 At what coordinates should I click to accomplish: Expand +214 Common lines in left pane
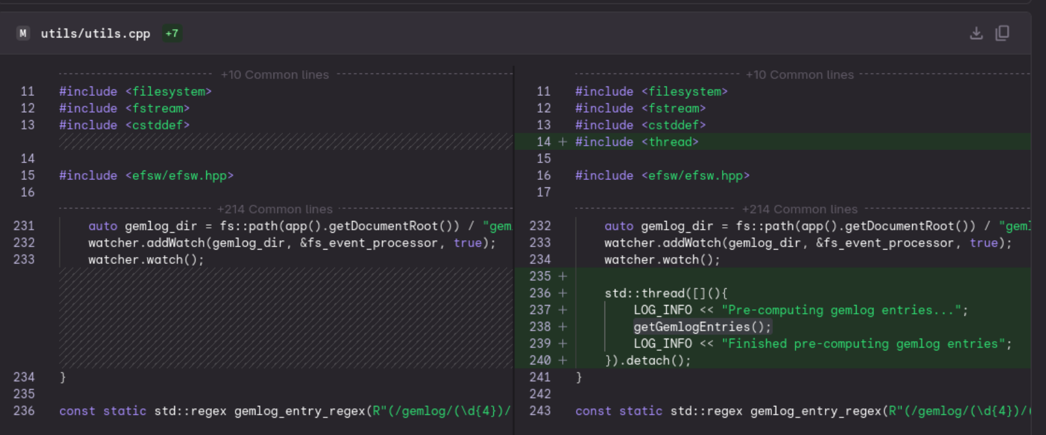pyautogui.click(x=275, y=209)
